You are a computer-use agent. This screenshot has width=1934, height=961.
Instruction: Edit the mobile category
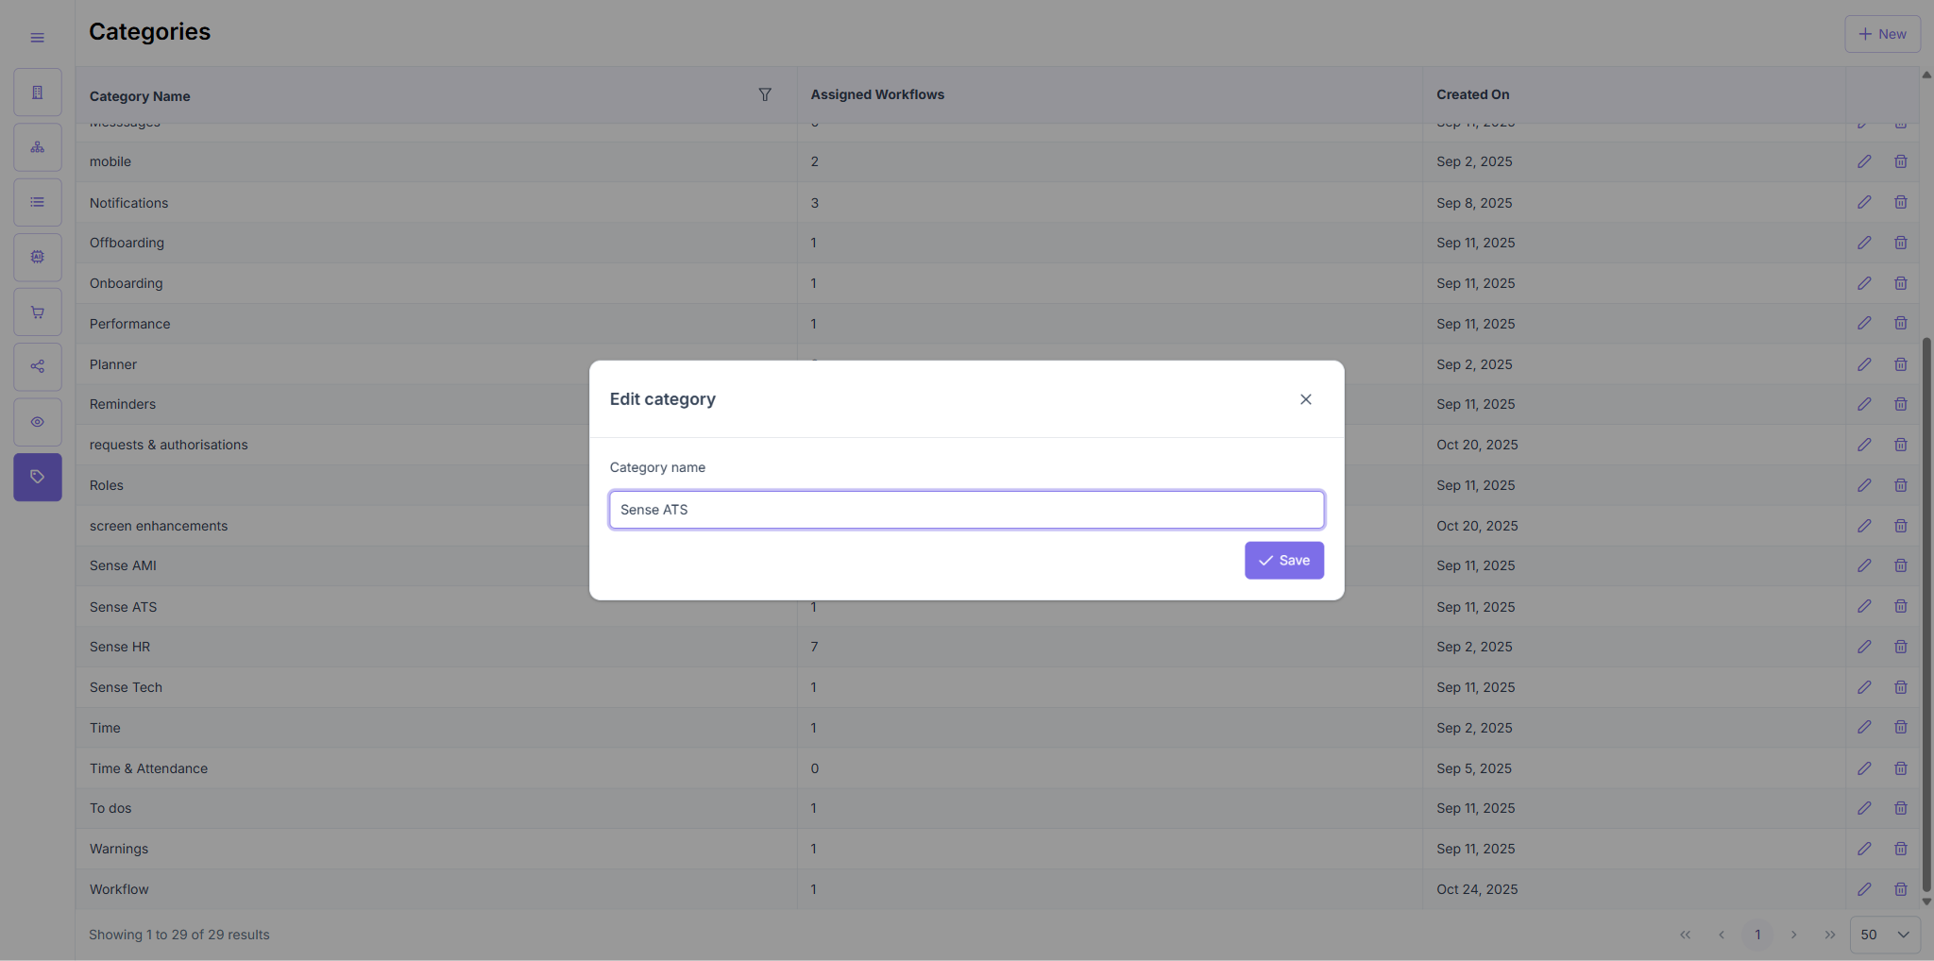(x=1864, y=161)
